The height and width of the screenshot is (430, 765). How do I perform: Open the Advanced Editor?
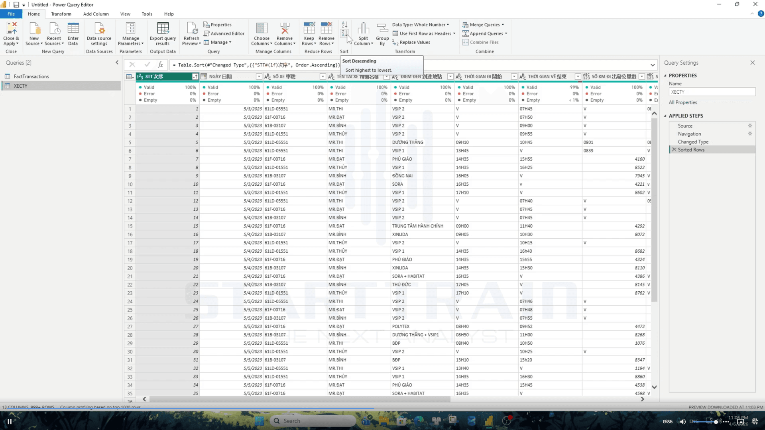click(224, 33)
